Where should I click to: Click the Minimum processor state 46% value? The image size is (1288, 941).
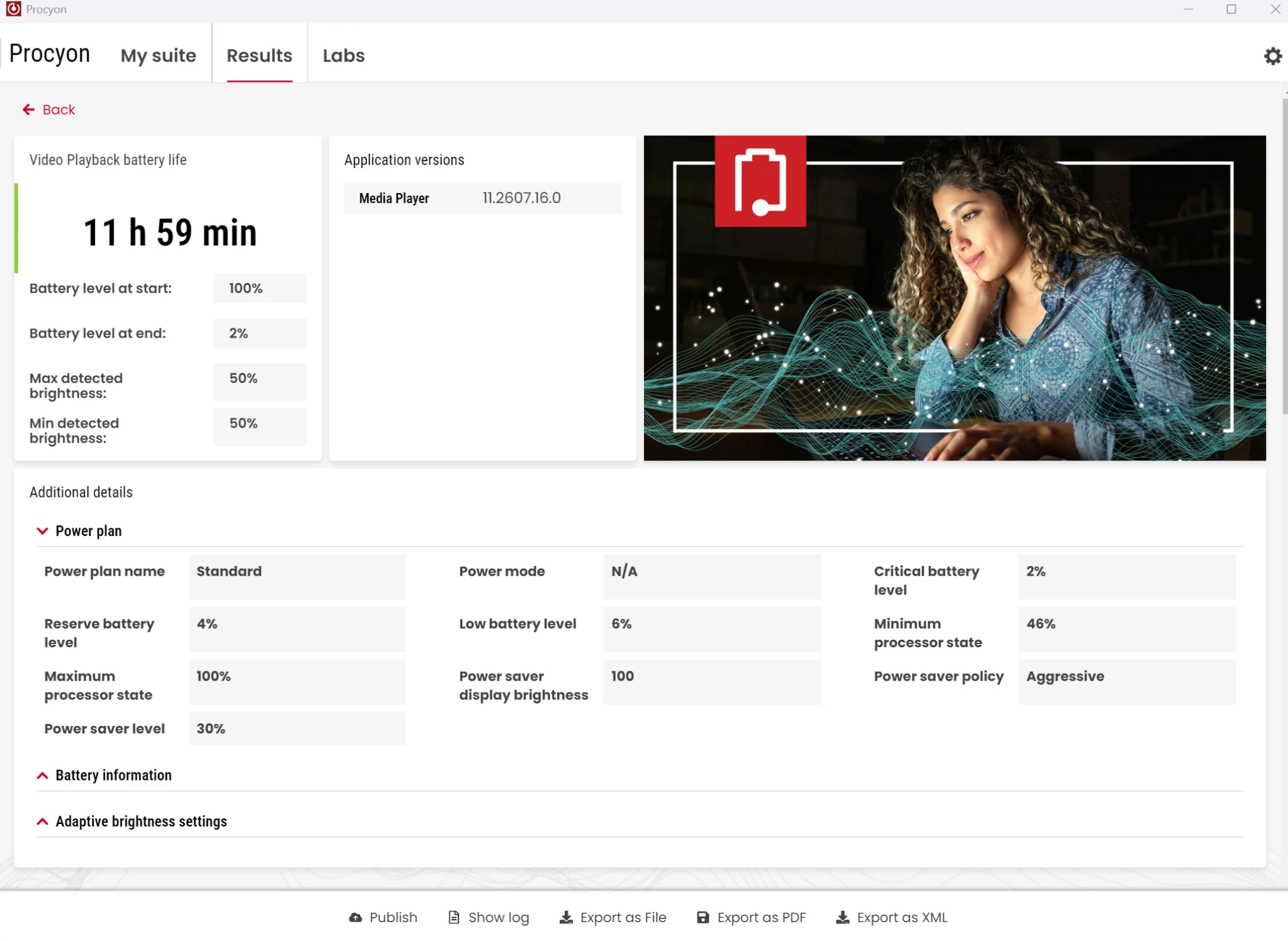tap(1127, 629)
